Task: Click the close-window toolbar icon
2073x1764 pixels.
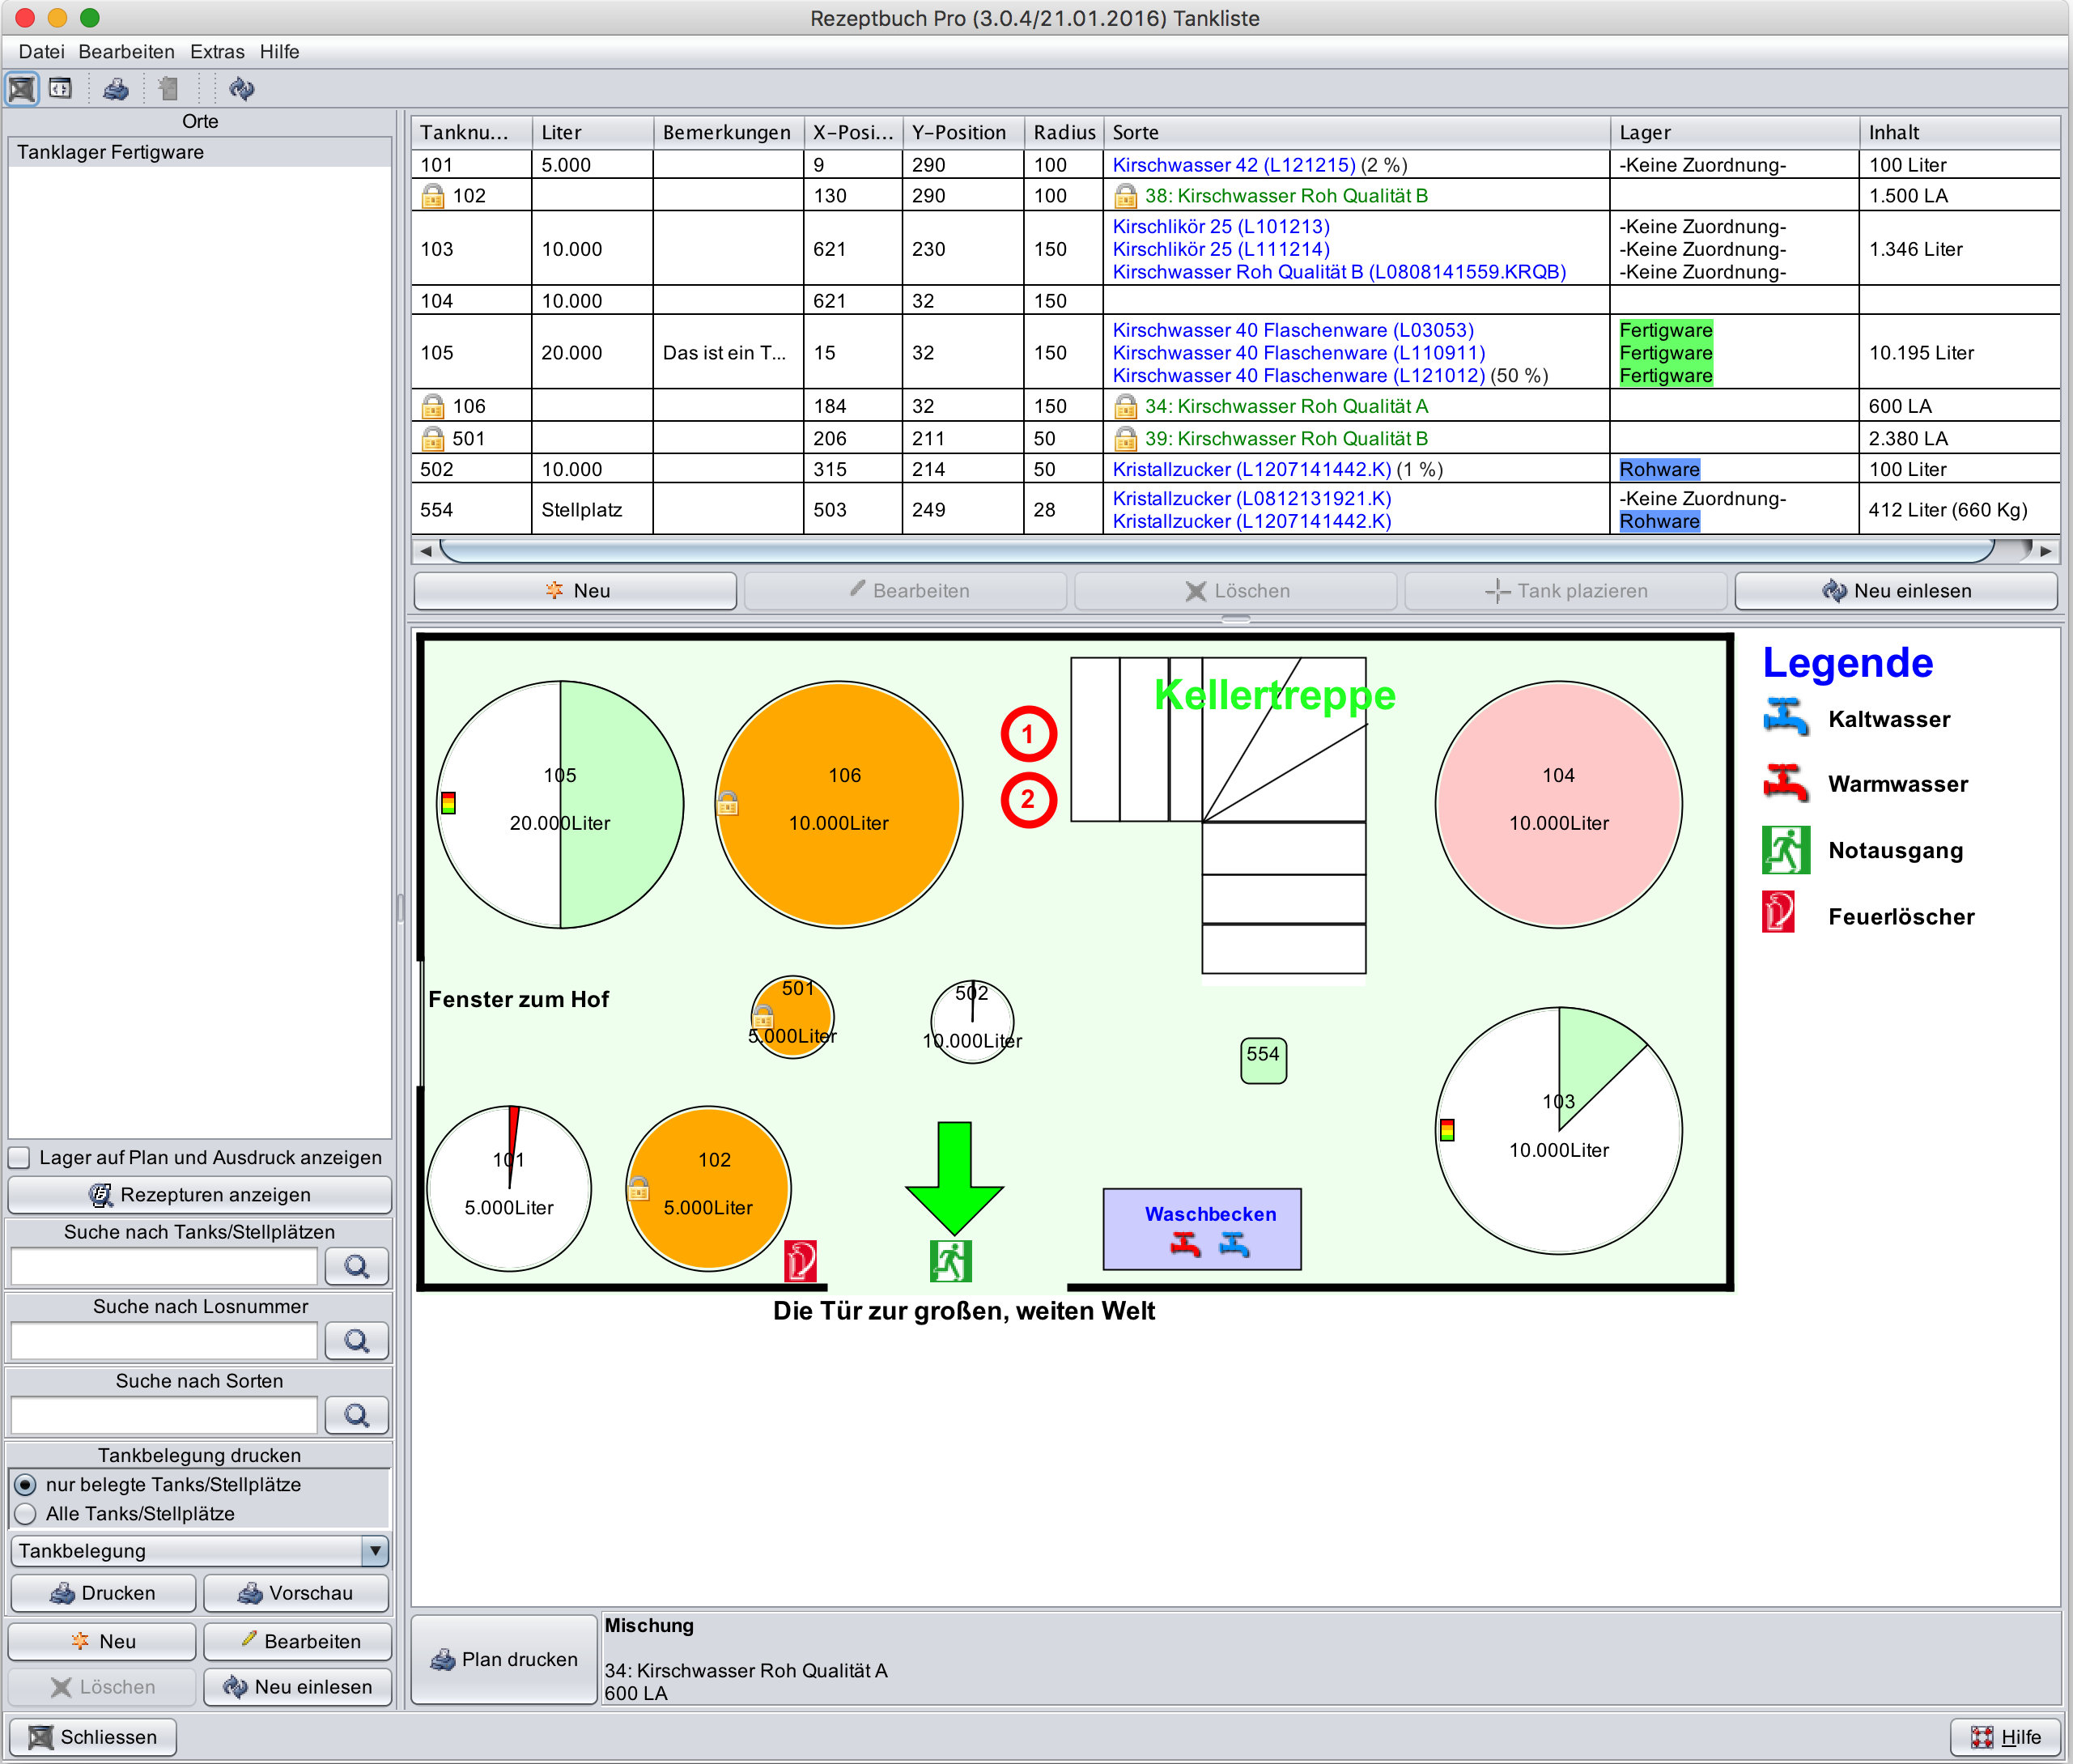Action: click(x=22, y=89)
